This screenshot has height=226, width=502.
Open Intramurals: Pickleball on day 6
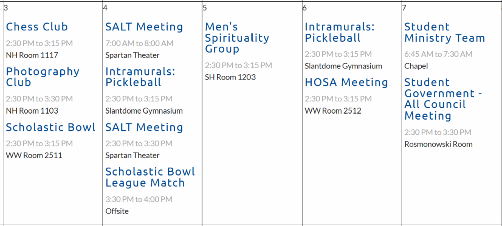[339, 33]
